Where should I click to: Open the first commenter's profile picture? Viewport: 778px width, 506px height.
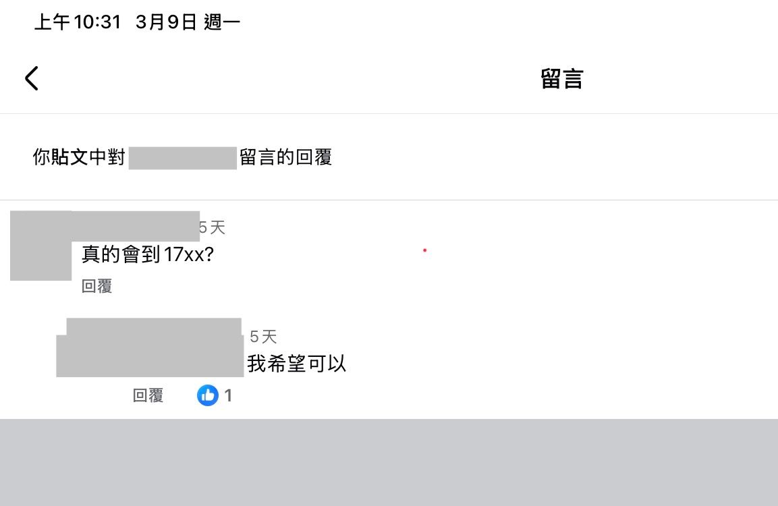(x=40, y=246)
